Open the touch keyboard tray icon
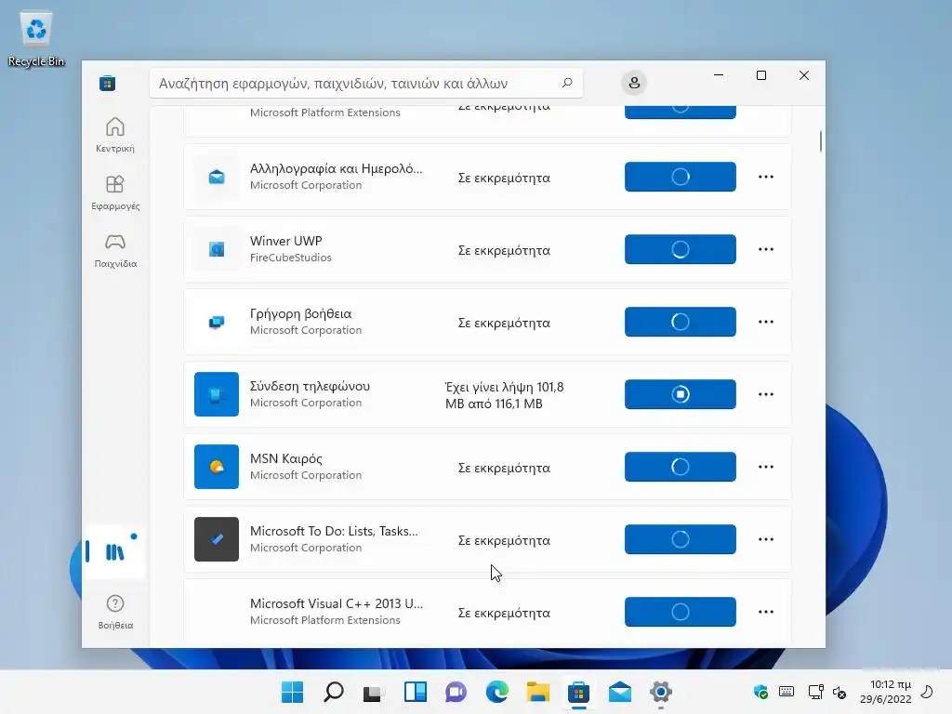 (787, 692)
